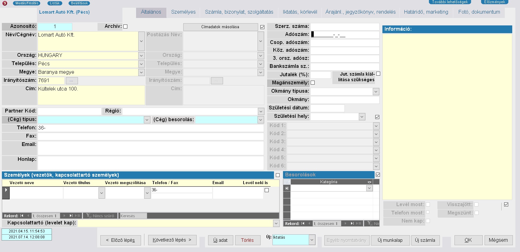Click into the Email input field
This screenshot has height=252, width=520.
pyautogui.click(x=151, y=148)
